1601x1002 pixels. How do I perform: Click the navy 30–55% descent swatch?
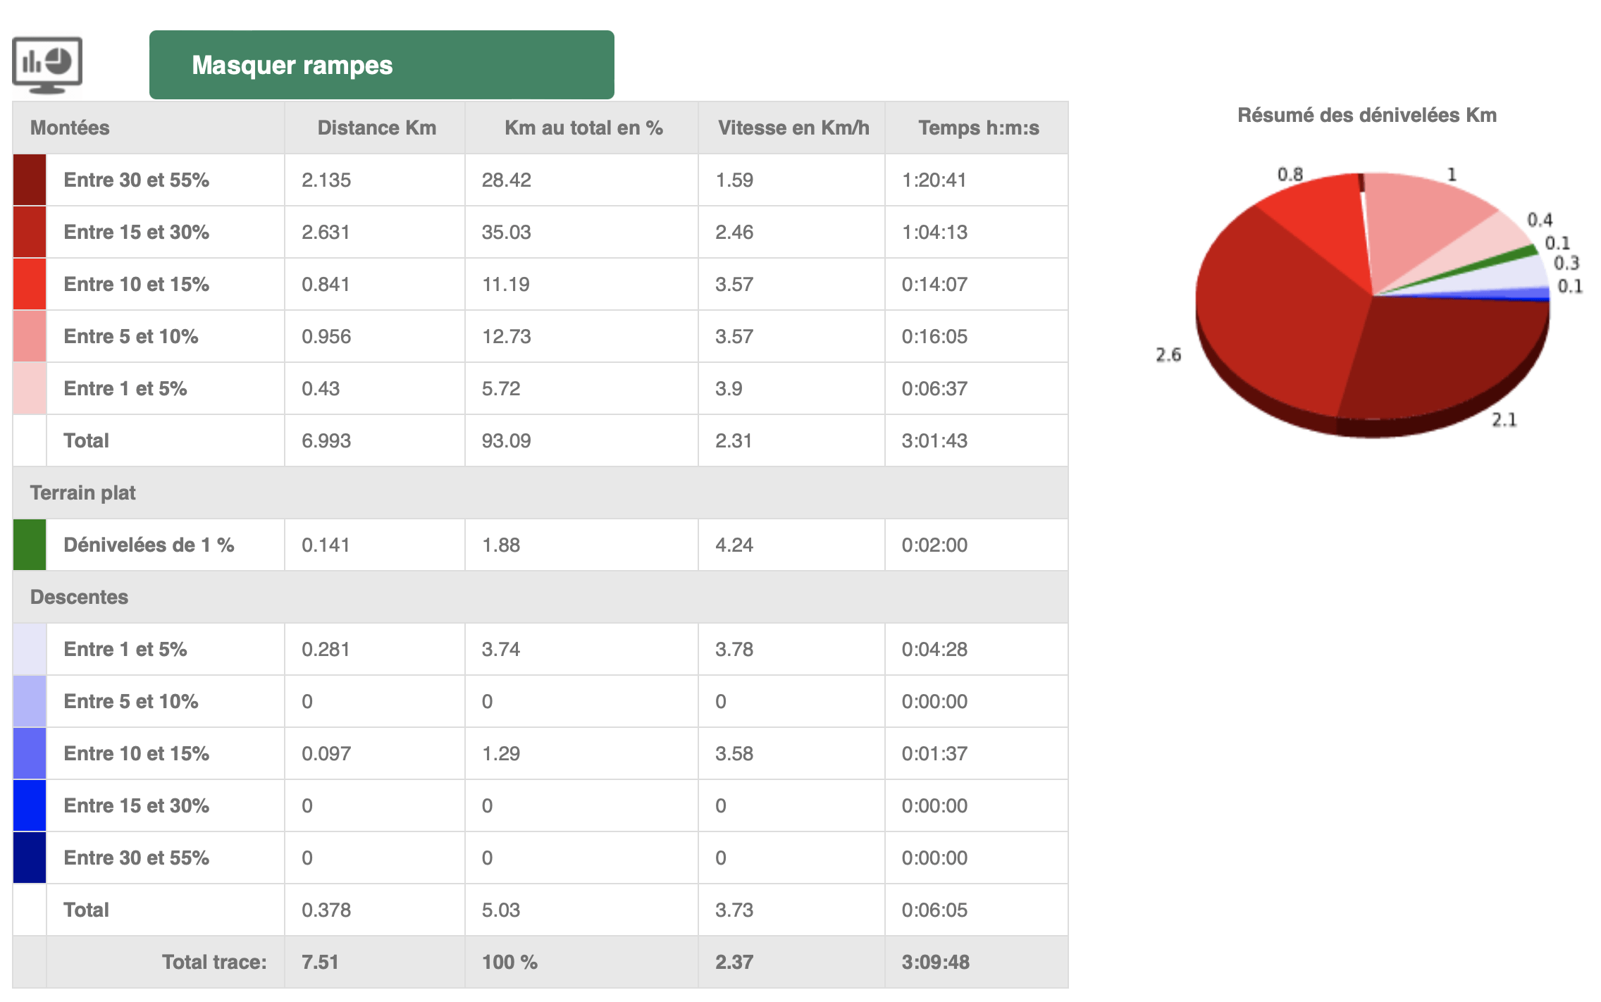coord(30,858)
